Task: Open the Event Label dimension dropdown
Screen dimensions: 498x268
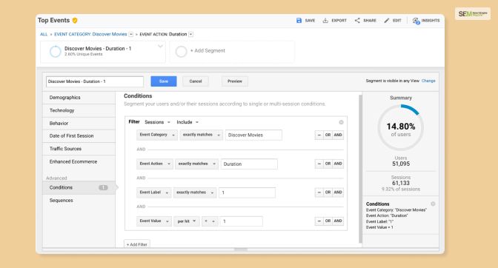Action: [x=153, y=192]
